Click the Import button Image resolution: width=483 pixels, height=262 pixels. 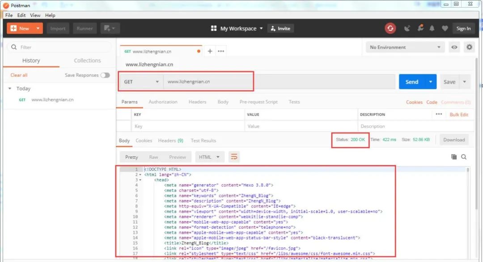coord(58,28)
